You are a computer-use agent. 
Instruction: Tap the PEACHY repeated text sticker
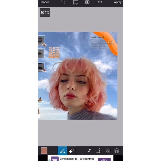click(x=54, y=53)
